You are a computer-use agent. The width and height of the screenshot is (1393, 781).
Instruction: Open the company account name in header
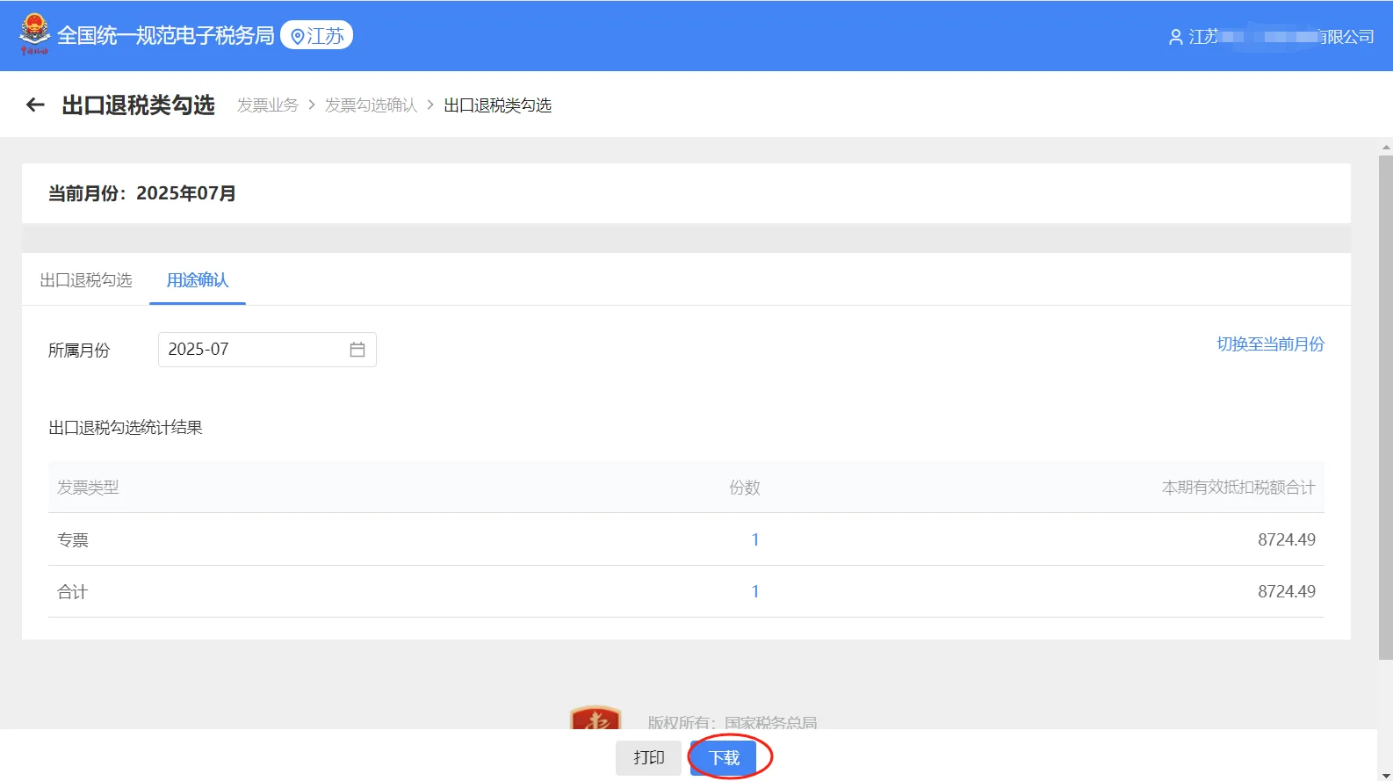tap(1281, 37)
